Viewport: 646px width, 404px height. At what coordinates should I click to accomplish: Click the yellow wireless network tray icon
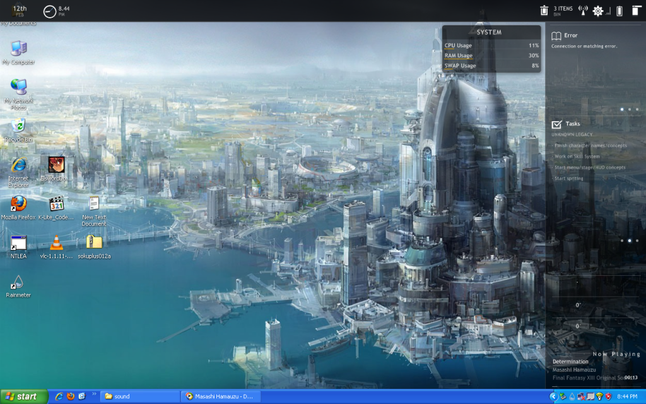click(599, 396)
